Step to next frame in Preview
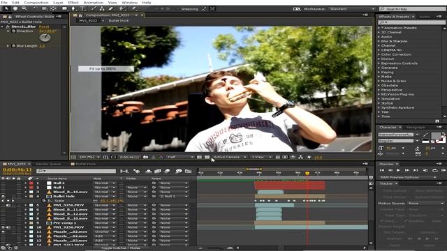 406,170
